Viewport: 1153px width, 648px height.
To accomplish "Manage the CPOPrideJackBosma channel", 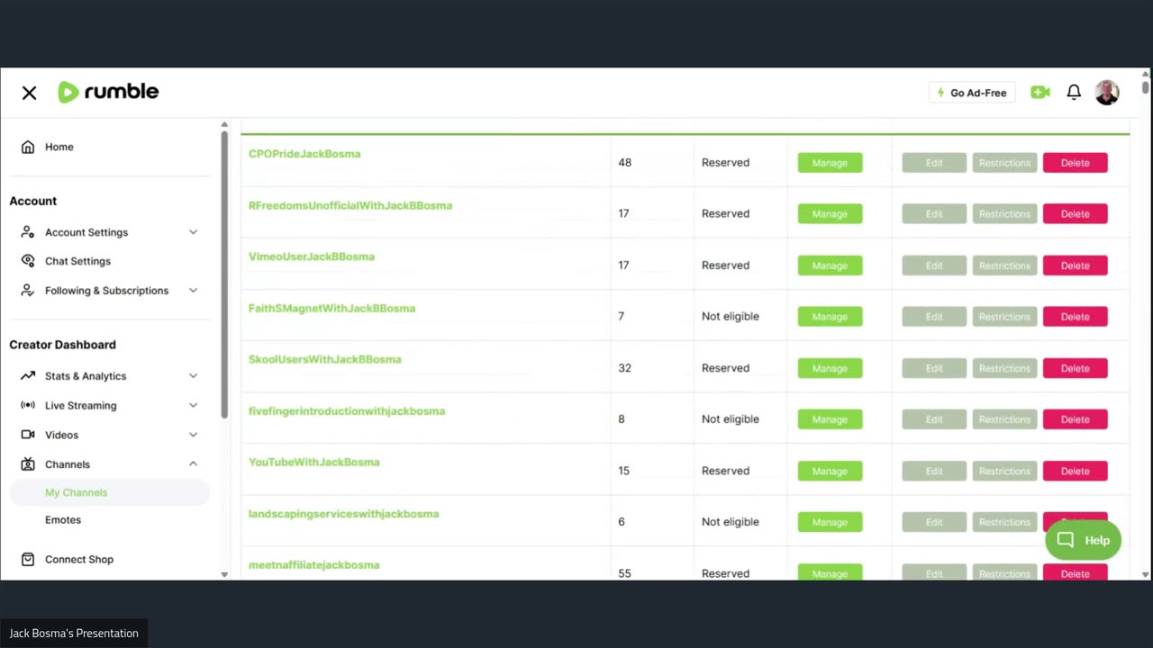I will click(830, 163).
